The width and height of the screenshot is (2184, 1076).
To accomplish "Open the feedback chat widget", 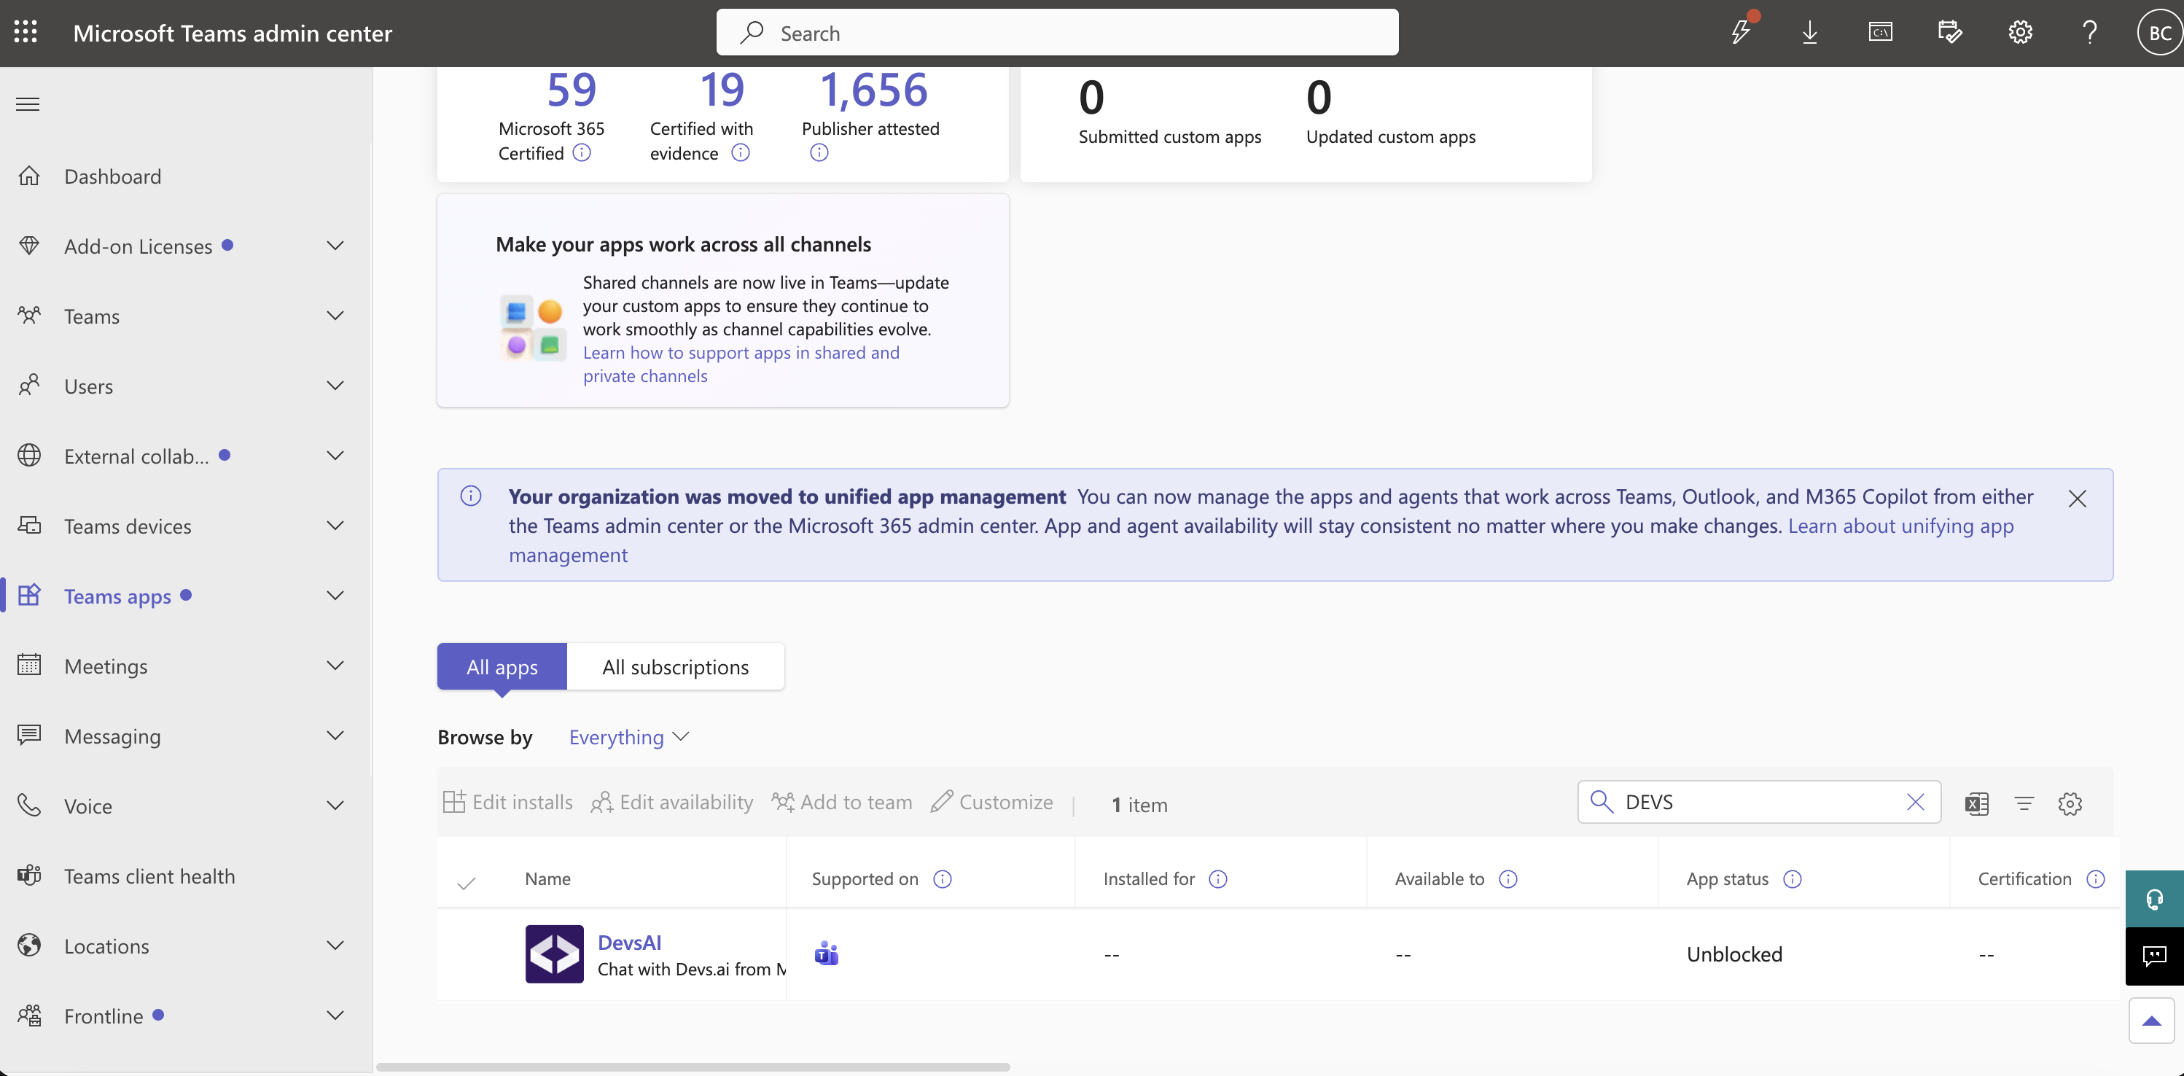I will (2154, 956).
